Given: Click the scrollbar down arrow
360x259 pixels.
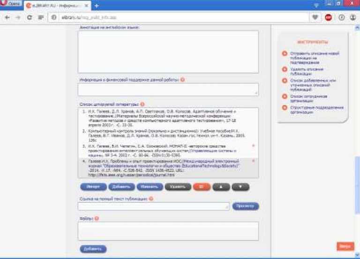Looking at the screenshot, I should pos(357,255).
